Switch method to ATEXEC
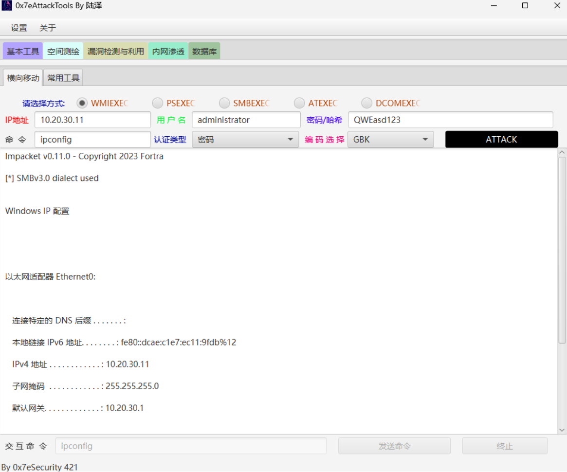Screen dimensions: 567x472 (299, 103)
